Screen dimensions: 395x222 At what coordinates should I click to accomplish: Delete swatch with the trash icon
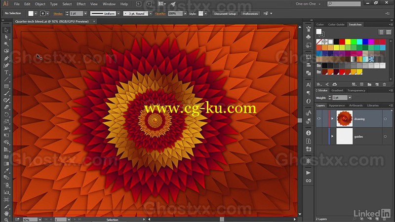click(385, 84)
